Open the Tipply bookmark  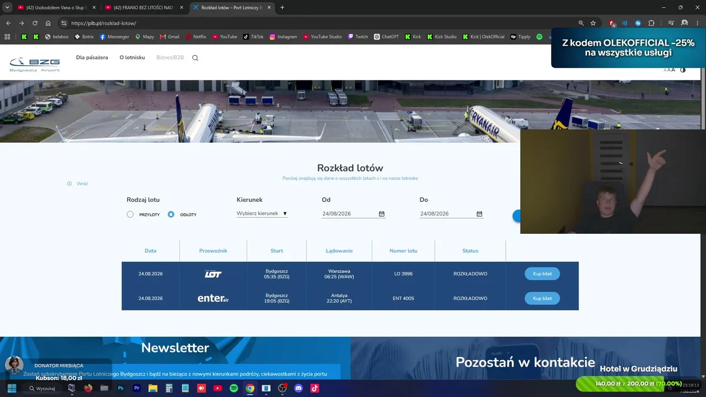[520, 37]
